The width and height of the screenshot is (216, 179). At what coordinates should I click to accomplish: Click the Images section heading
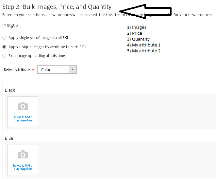[x=10, y=25]
